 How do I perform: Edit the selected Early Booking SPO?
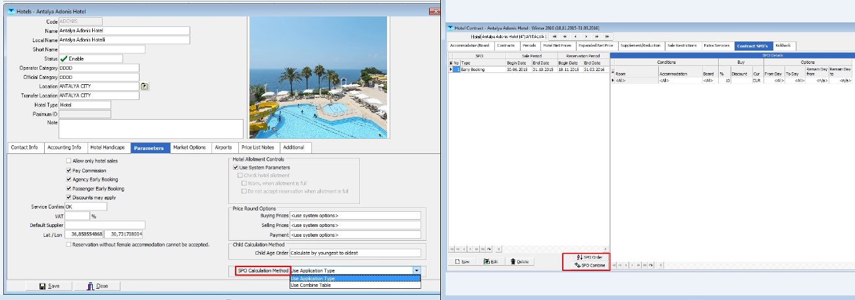490,261
